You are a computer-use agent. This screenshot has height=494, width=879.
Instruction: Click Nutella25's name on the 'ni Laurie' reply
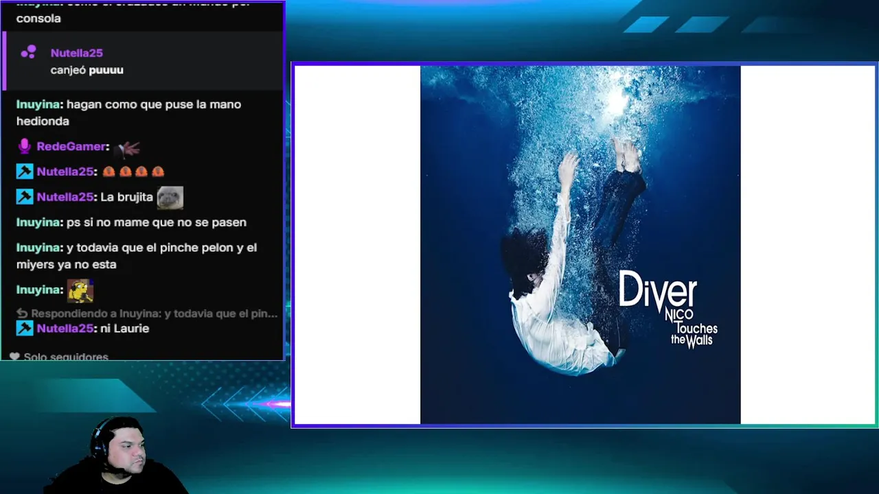(65, 328)
